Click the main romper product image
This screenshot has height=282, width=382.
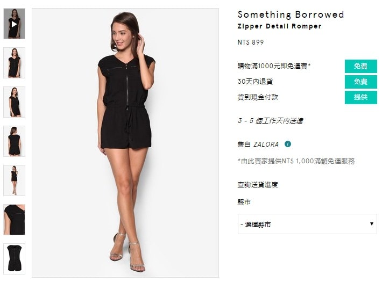tap(125, 143)
